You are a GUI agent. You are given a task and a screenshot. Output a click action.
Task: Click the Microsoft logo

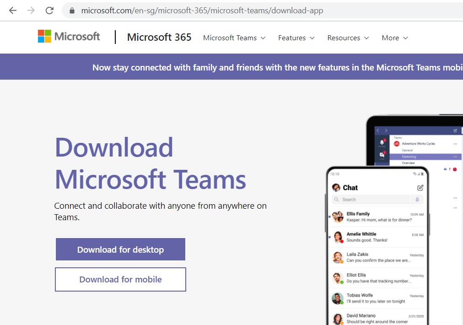pyautogui.click(x=69, y=37)
